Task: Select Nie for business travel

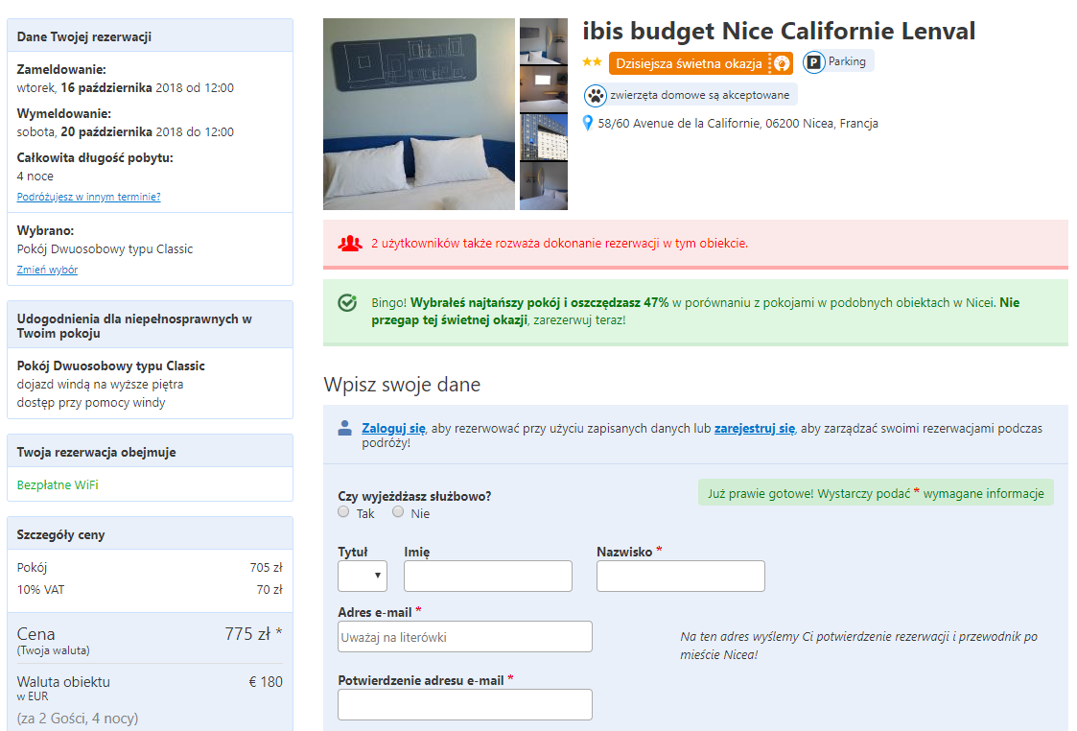Action: pyautogui.click(x=398, y=512)
